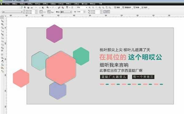This screenshot has width=184, height=114.
Task: Select the Smart Fill tool
Action: [2, 34]
